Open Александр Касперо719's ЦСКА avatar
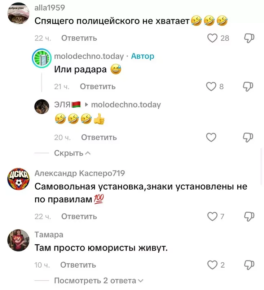This screenshot has width=264, height=290. click(18, 179)
